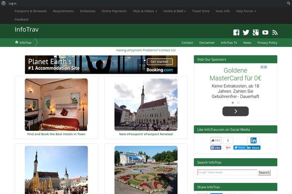Screen dimensions: 292x194
Task: Open the Privacy Policy link
Action: [x=267, y=43]
